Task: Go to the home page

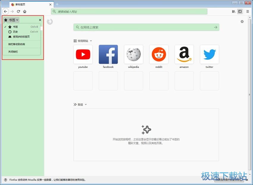Action: (25, 11)
